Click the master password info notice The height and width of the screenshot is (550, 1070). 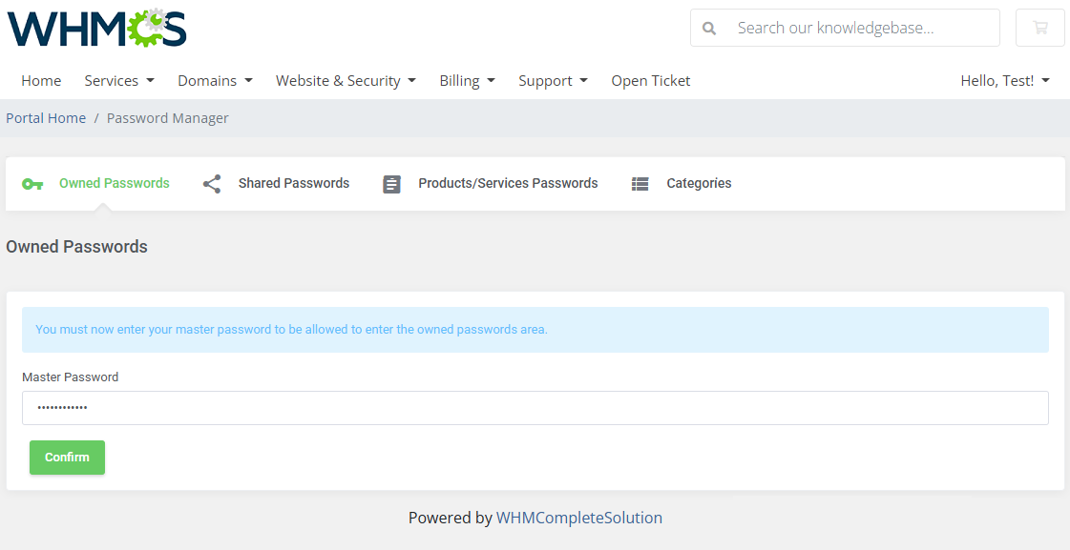tap(535, 329)
